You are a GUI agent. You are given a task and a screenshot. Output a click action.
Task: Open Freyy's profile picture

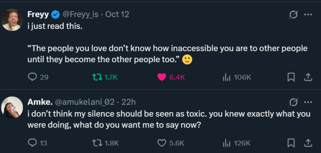12,20
